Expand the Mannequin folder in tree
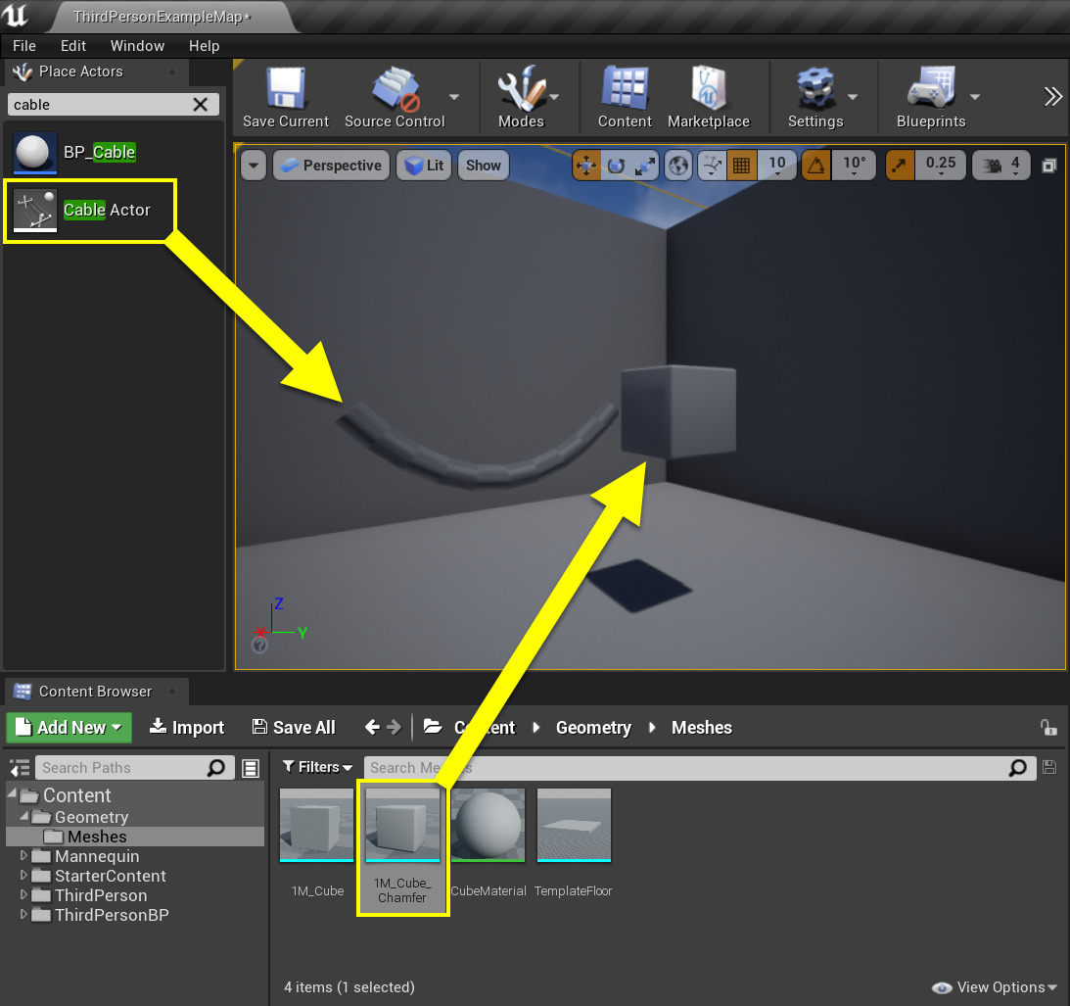This screenshot has width=1070, height=1006. coord(24,856)
